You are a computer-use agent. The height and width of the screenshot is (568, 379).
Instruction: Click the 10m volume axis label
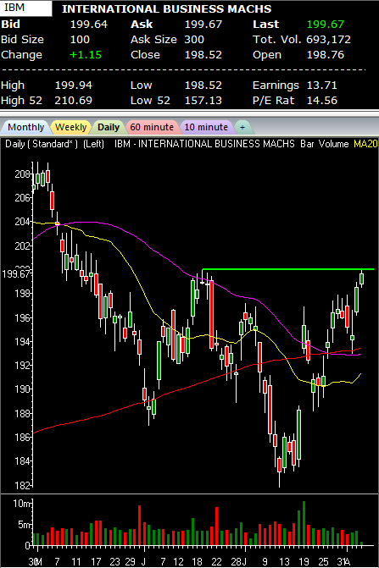point(22,504)
